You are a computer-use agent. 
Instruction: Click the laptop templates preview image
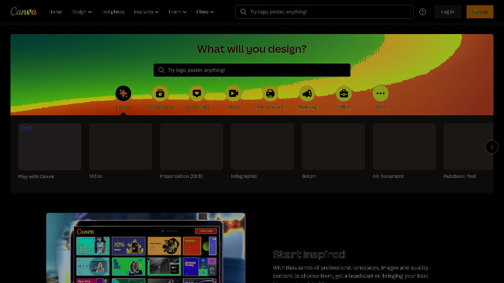coord(146,248)
